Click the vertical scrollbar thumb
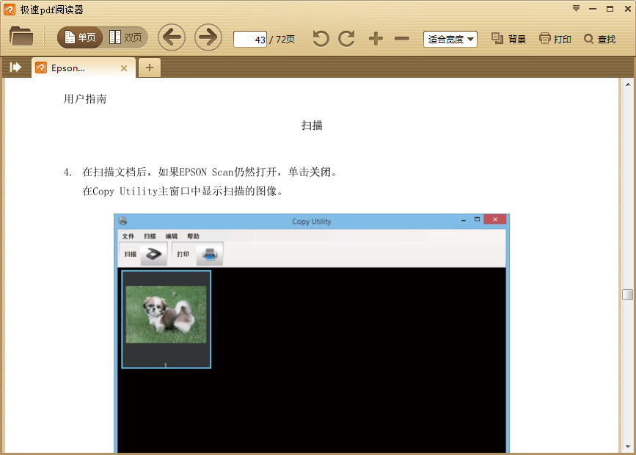The width and height of the screenshot is (636, 455). [627, 295]
